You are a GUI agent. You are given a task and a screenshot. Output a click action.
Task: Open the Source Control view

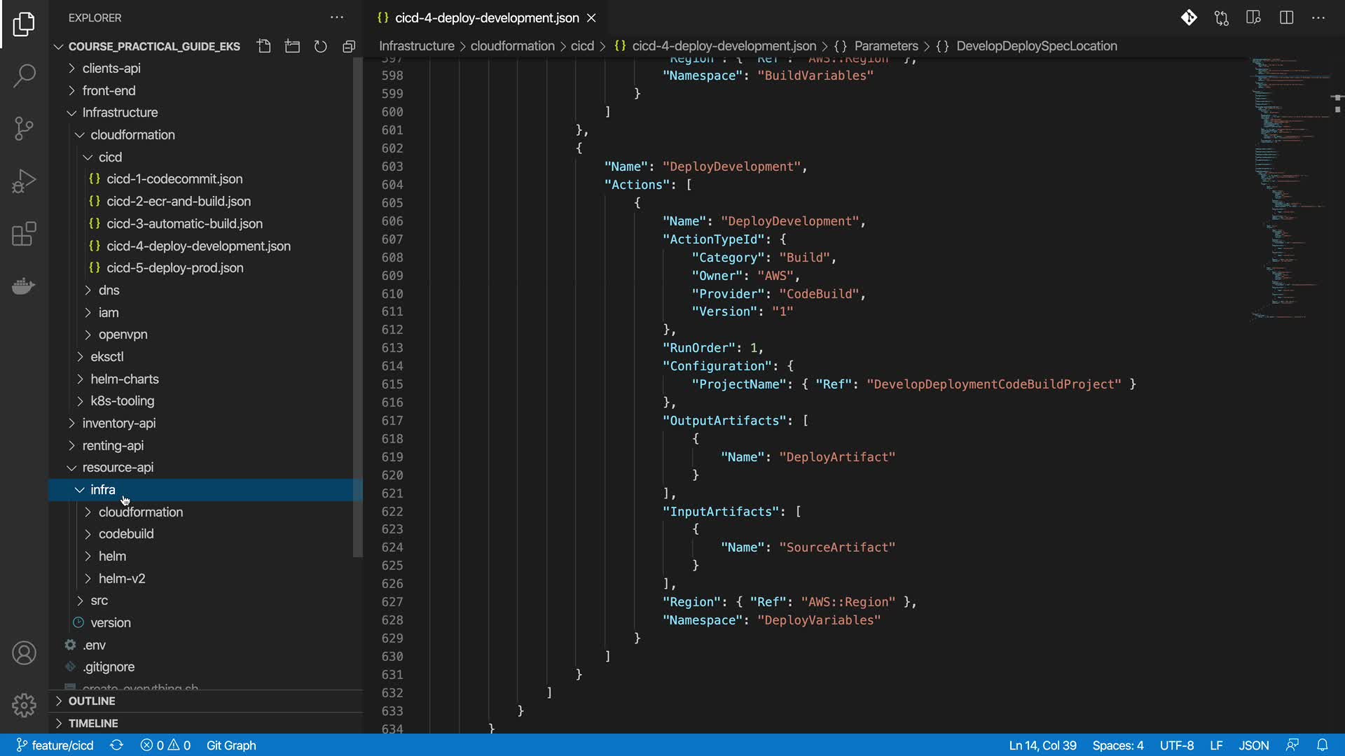24,129
